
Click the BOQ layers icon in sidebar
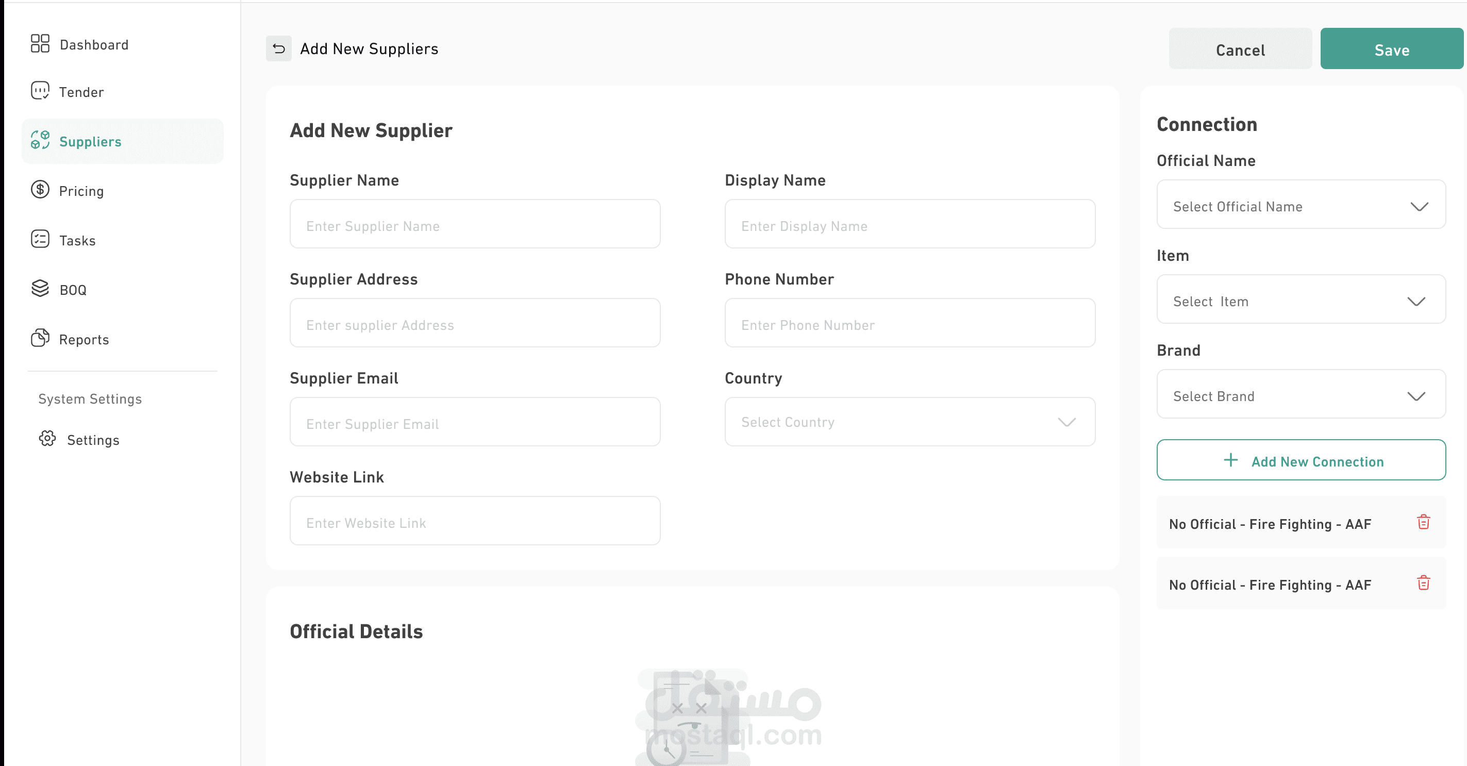click(x=40, y=289)
